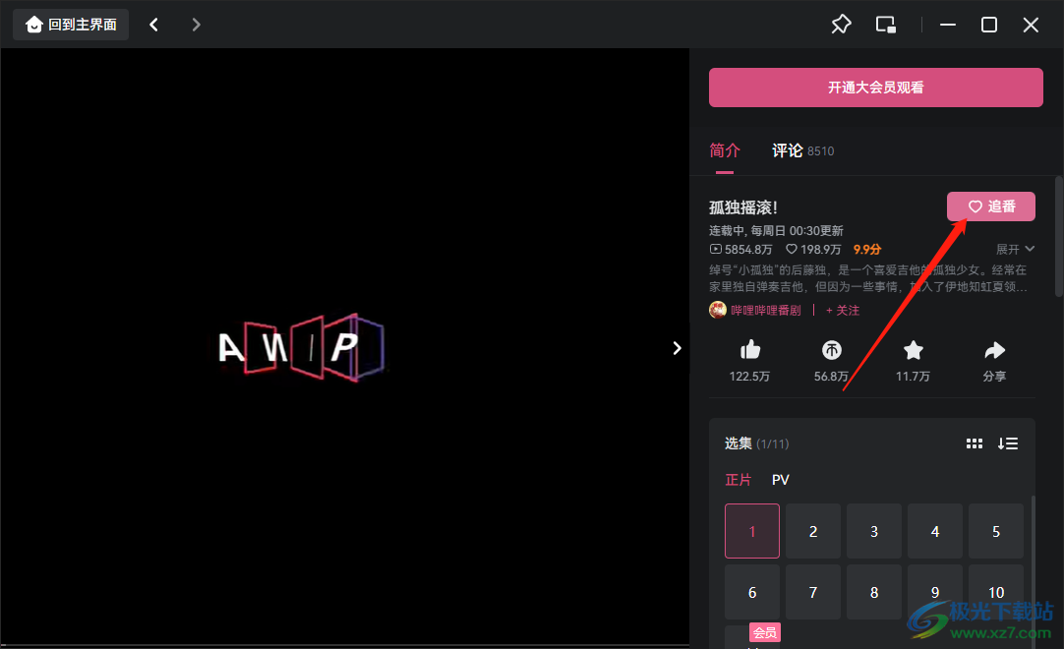Click the 连载中 update schedule text
Screen dimensions: 1064x649
pos(776,231)
